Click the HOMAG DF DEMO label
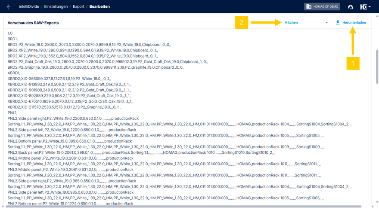This screenshot has width=379, height=213. 325,7
